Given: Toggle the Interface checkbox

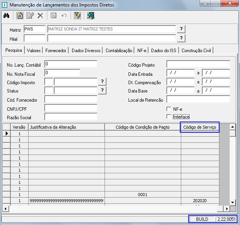Looking at the screenshot, I should pyautogui.click(x=169, y=117).
